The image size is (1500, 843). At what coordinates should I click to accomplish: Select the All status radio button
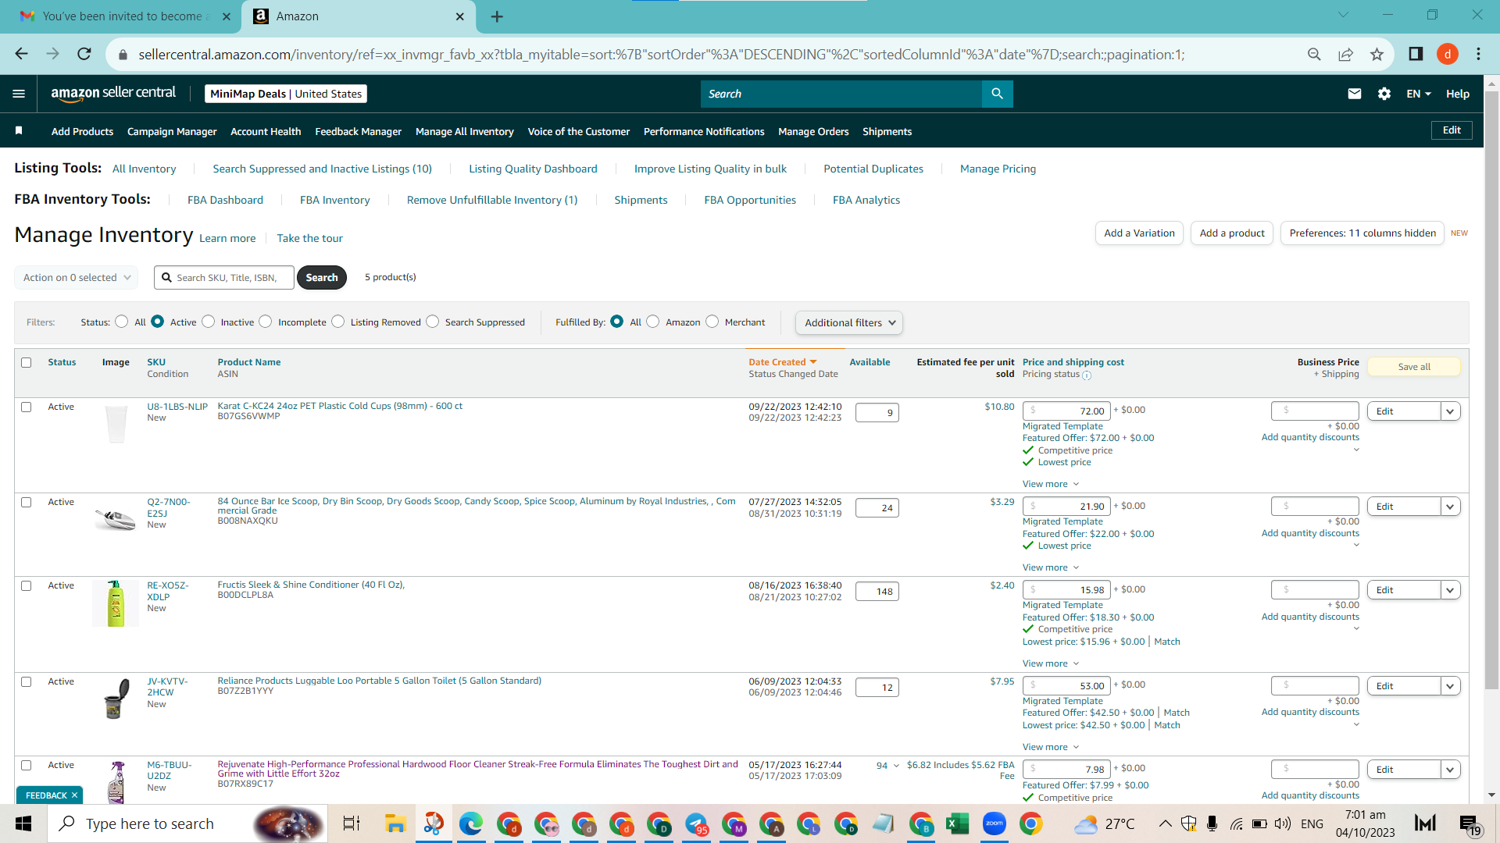121,322
